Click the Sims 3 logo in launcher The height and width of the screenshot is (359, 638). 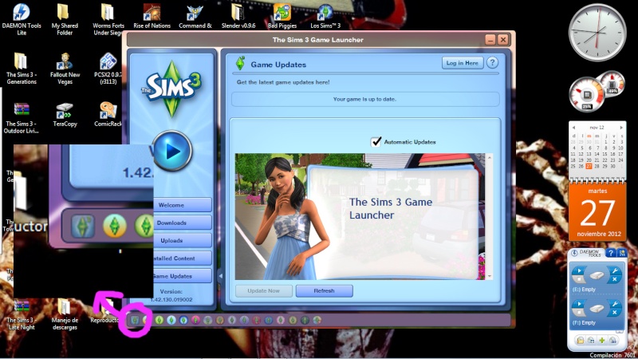(x=172, y=89)
